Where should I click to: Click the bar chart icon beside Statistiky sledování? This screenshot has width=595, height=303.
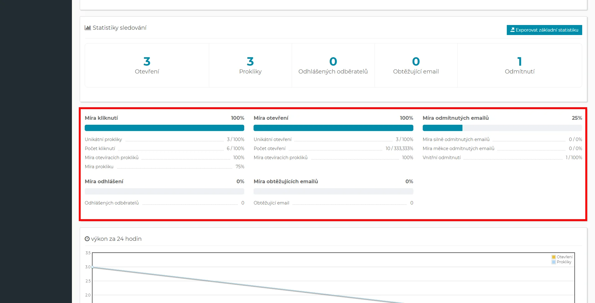(88, 28)
